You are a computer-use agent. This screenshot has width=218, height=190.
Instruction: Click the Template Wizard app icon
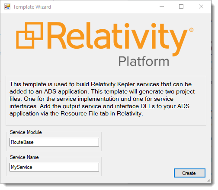point(7,6)
